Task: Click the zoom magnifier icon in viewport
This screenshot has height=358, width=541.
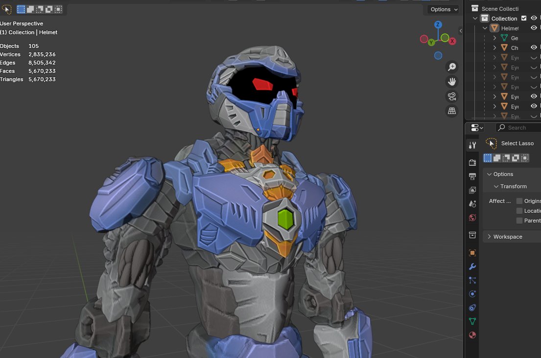Action: click(x=451, y=67)
